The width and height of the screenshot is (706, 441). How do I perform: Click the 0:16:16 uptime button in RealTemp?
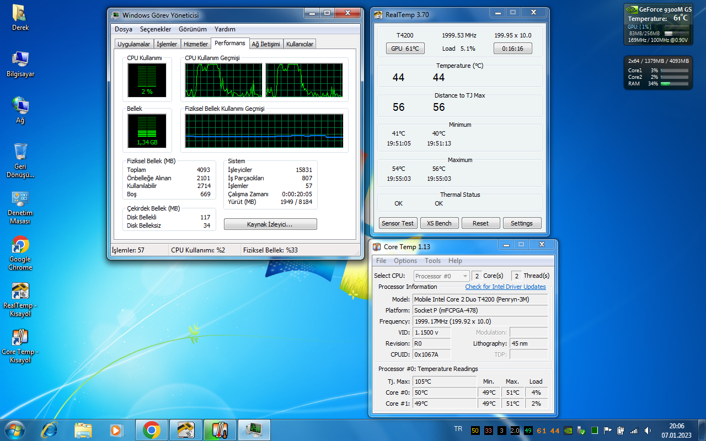point(512,49)
